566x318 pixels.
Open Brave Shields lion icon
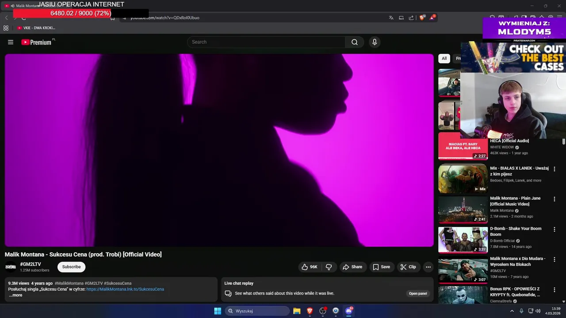(422, 18)
